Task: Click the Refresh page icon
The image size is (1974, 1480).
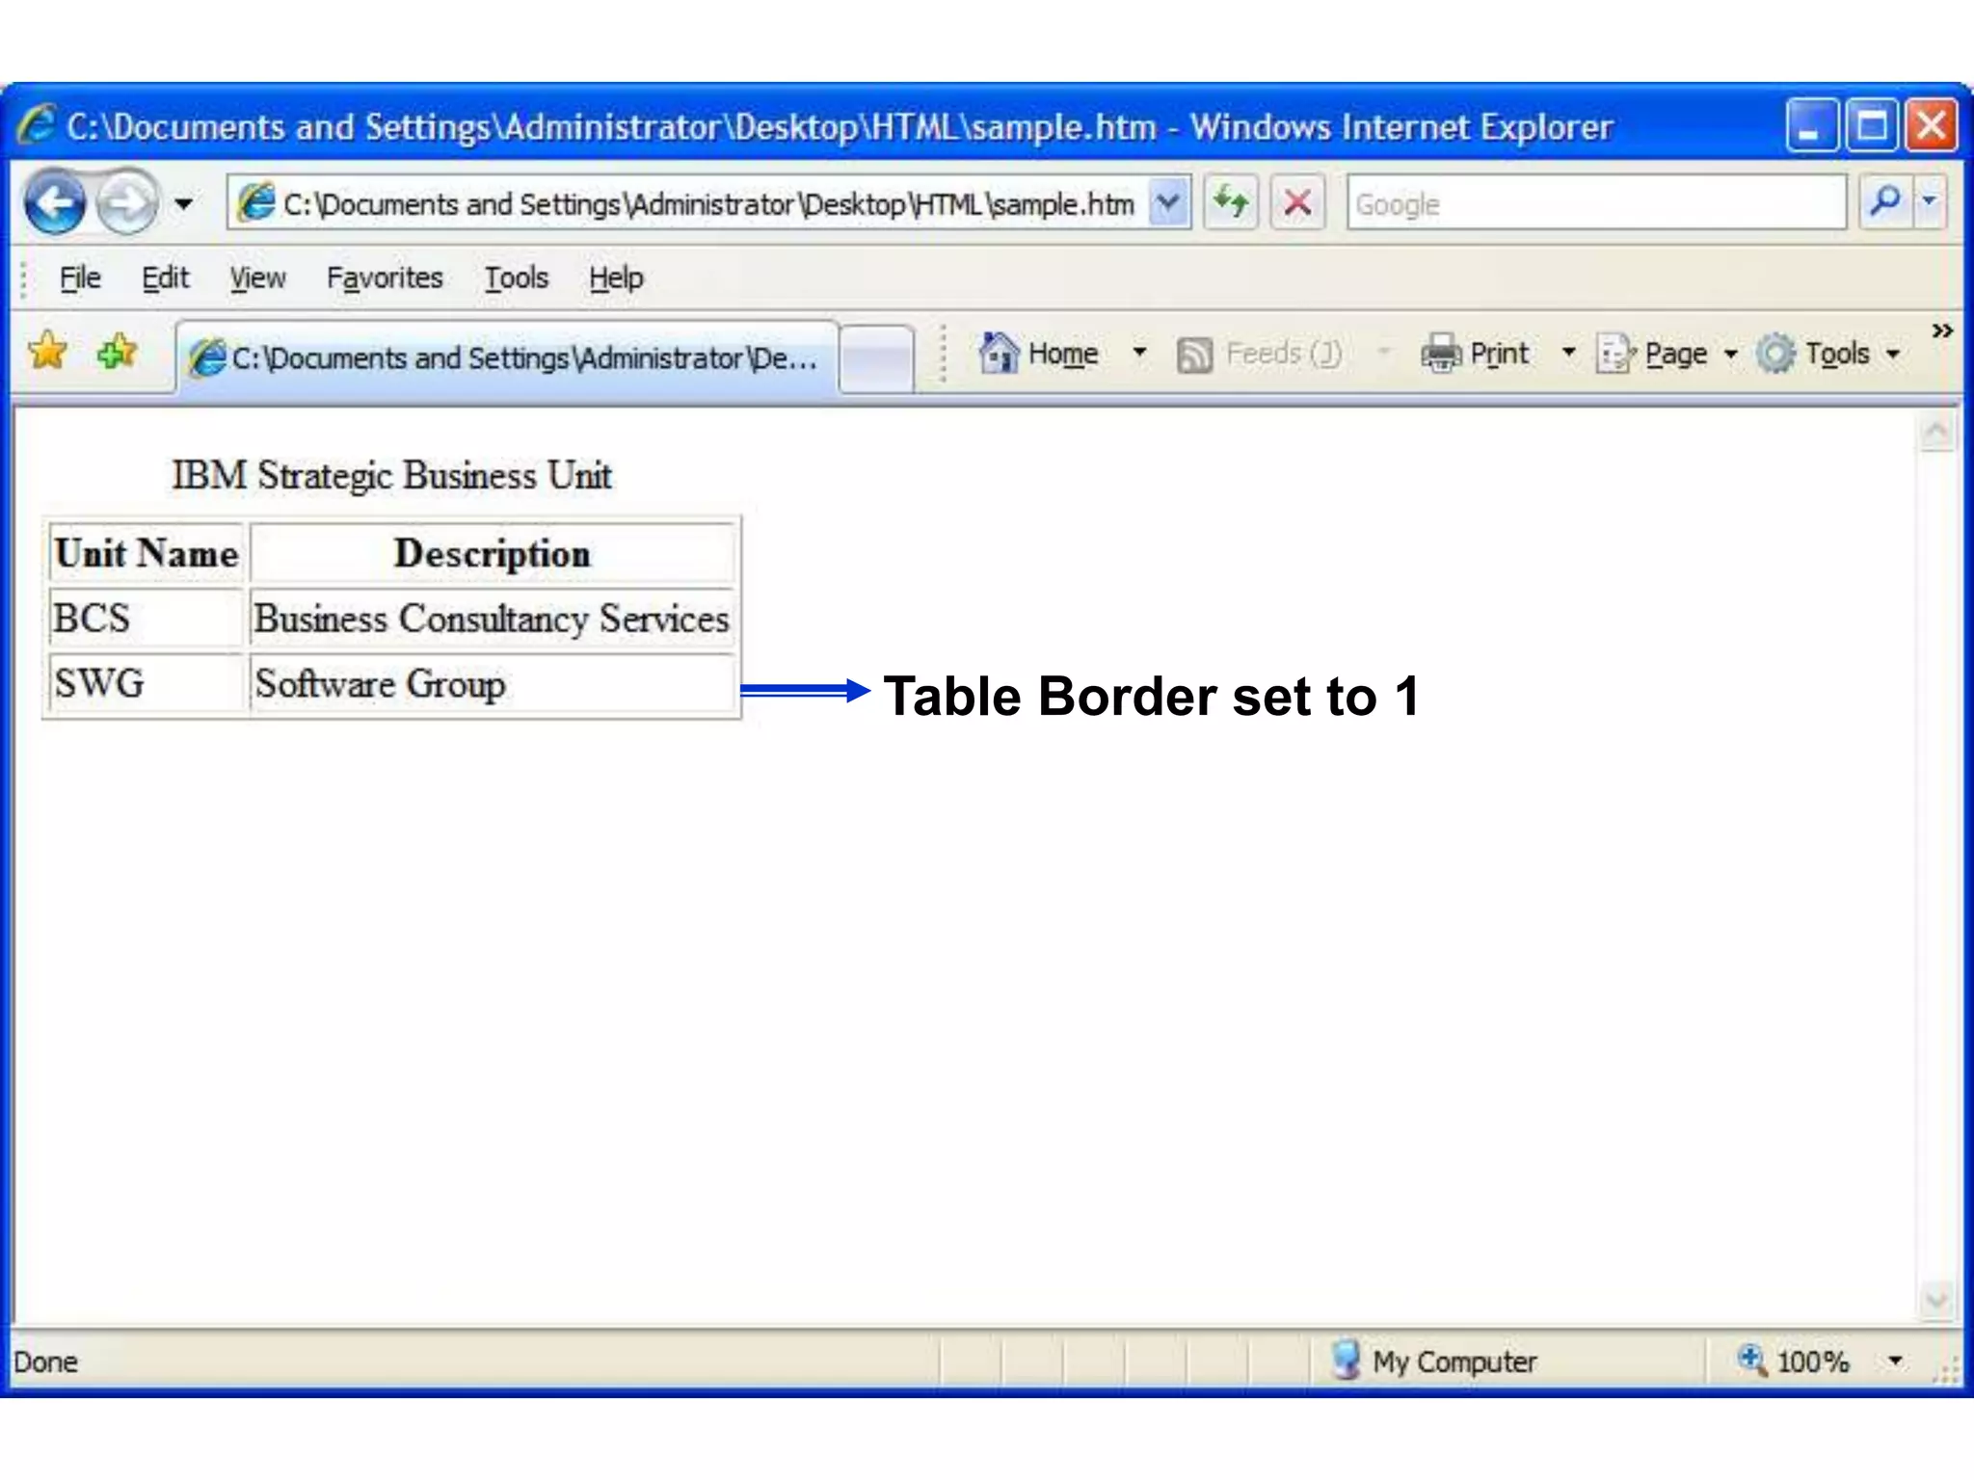Action: click(x=1231, y=202)
